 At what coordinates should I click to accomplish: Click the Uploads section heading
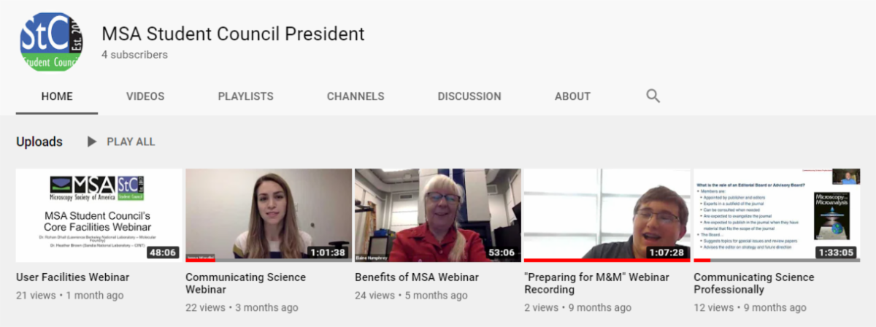coord(39,142)
